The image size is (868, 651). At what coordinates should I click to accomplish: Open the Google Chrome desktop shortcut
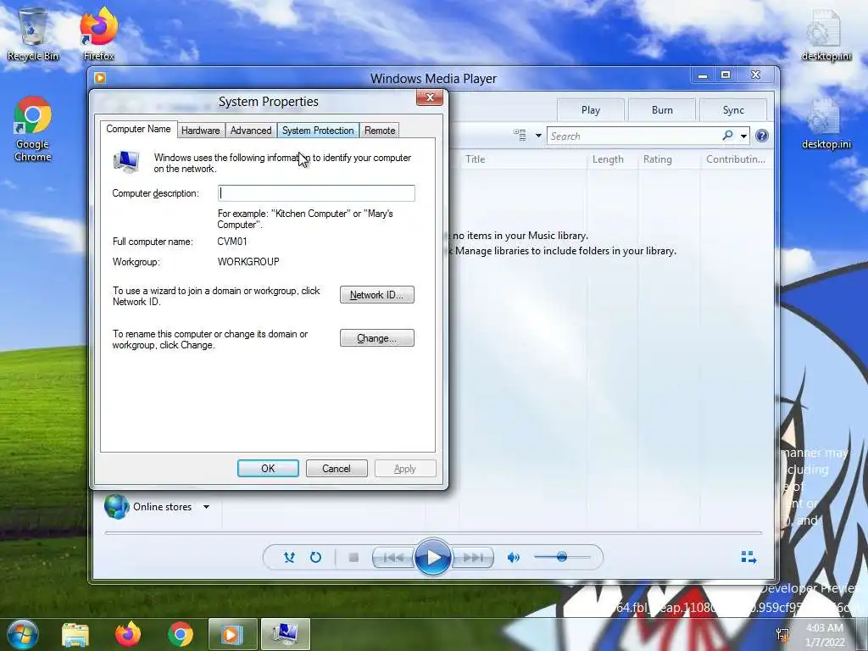33,129
